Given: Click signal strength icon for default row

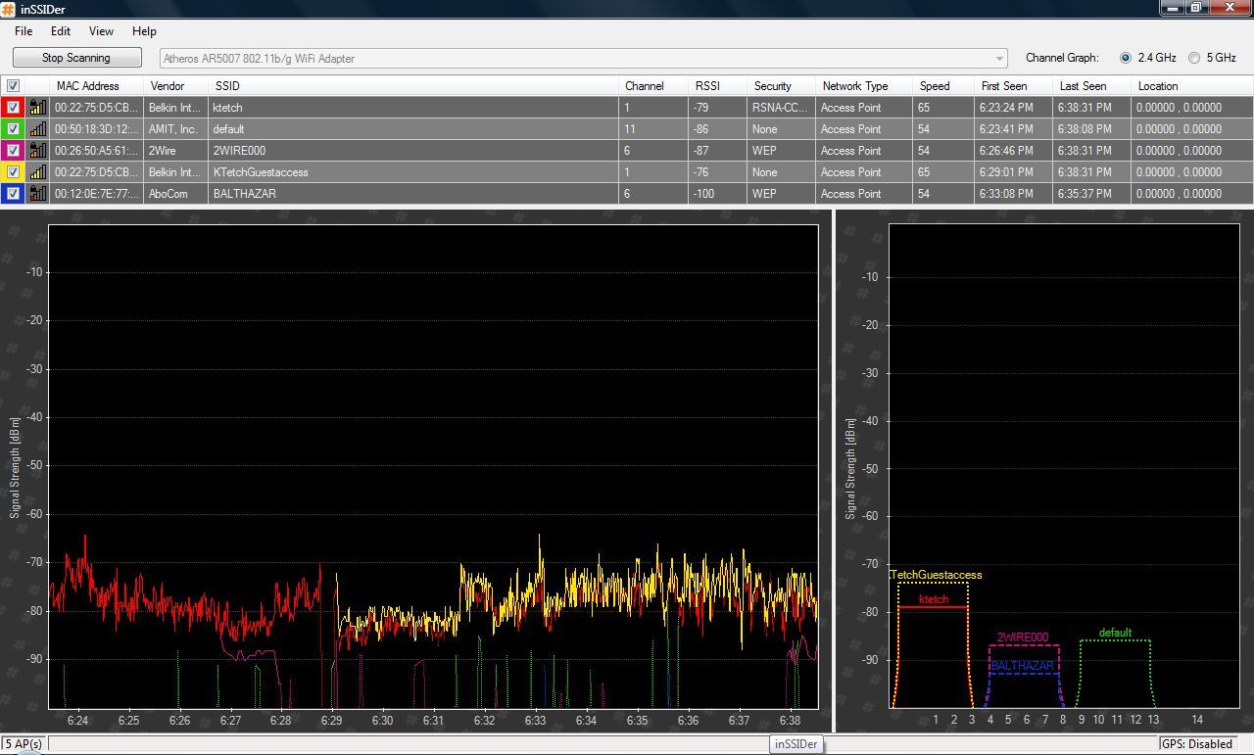Looking at the screenshot, I should coord(37,129).
